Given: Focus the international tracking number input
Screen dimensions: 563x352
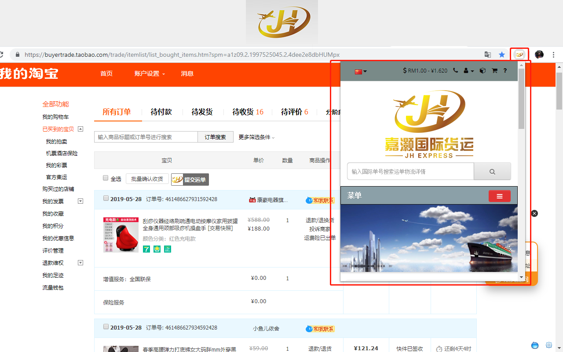Looking at the screenshot, I should pos(410,171).
